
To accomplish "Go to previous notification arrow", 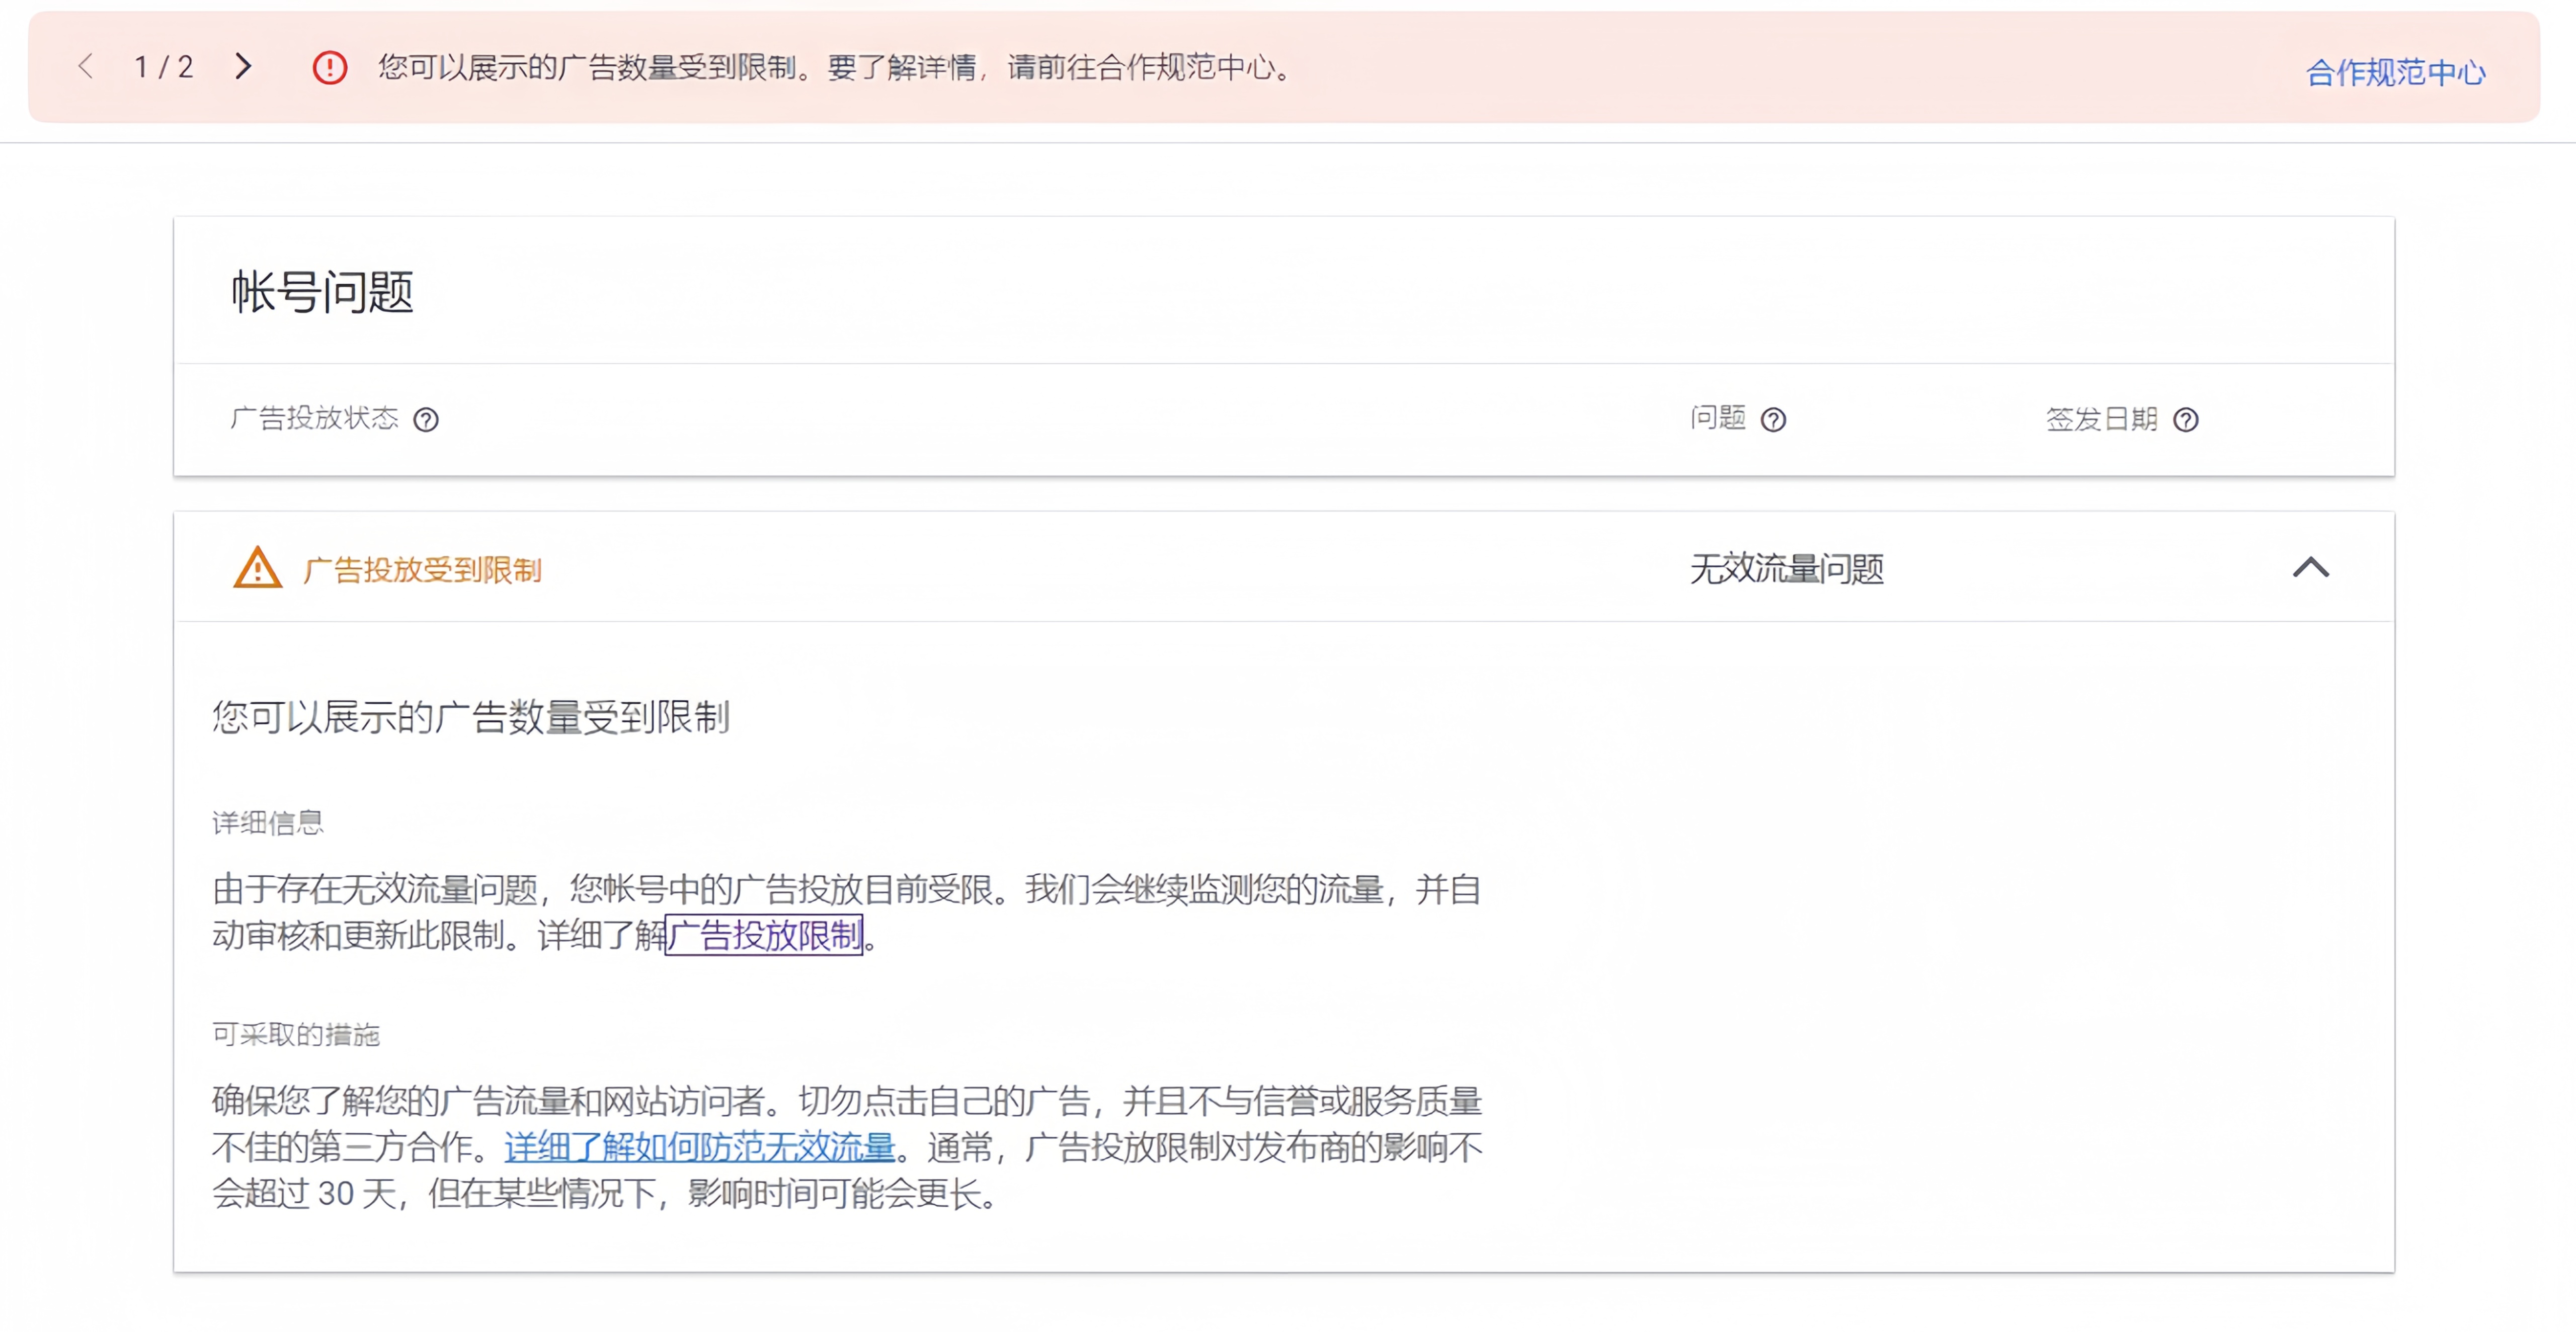I will click(86, 67).
